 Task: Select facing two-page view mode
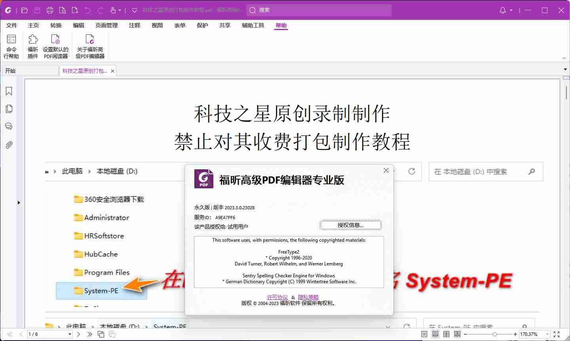(x=446, y=334)
